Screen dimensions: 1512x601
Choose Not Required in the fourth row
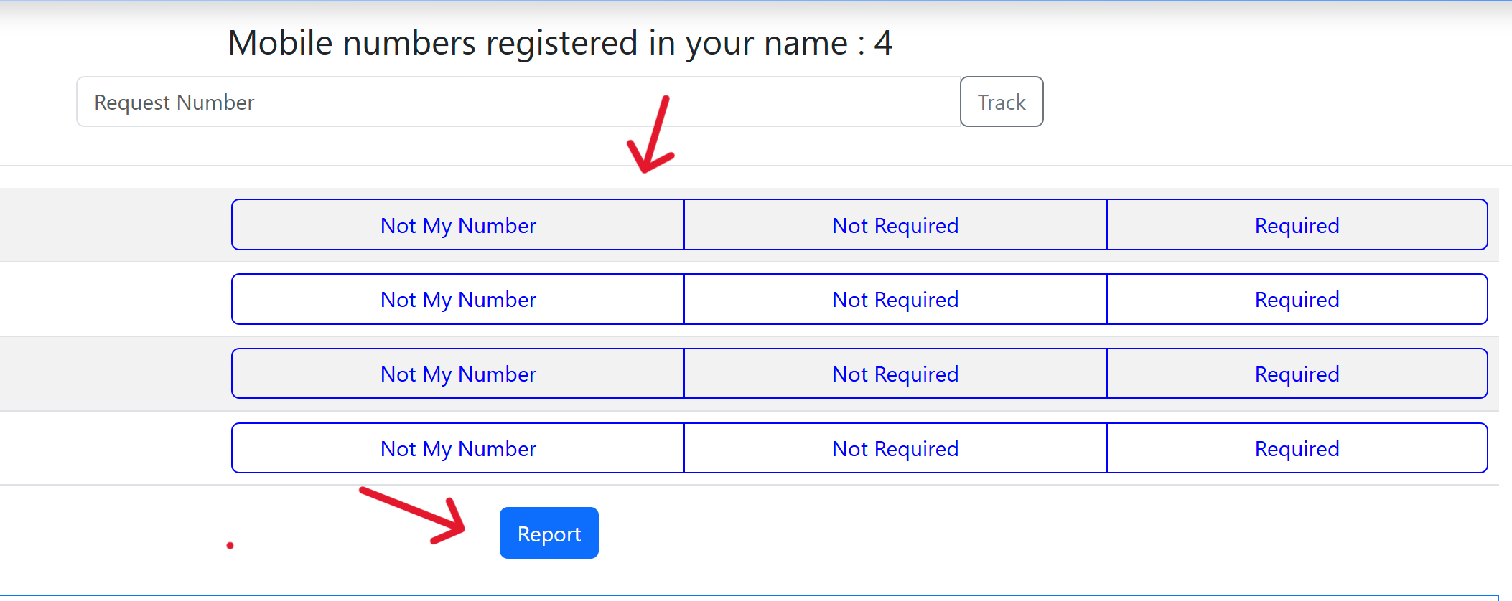point(895,448)
